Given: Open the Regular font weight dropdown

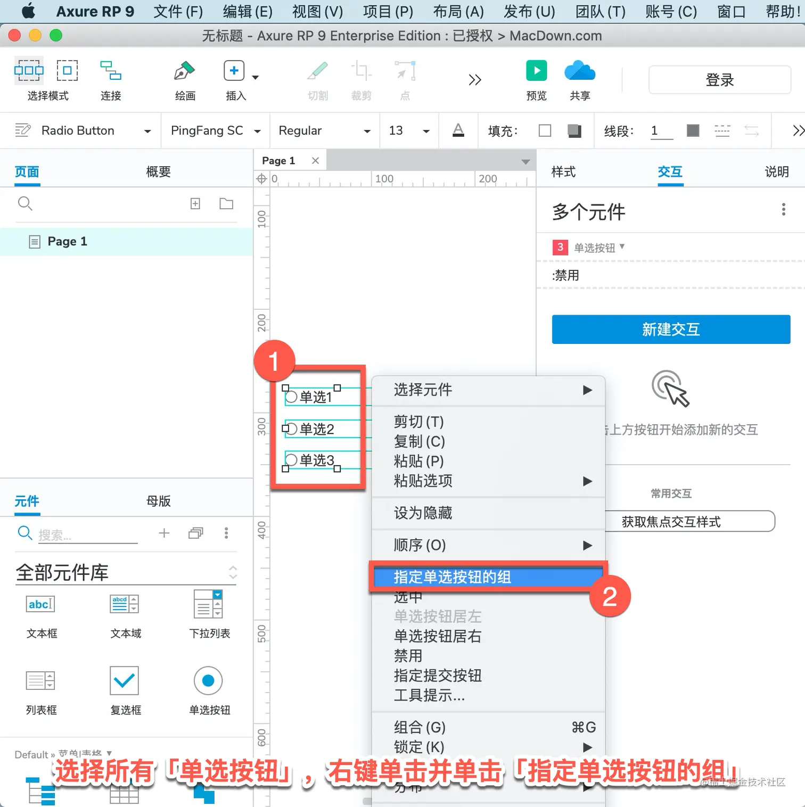Looking at the screenshot, I should pos(367,131).
